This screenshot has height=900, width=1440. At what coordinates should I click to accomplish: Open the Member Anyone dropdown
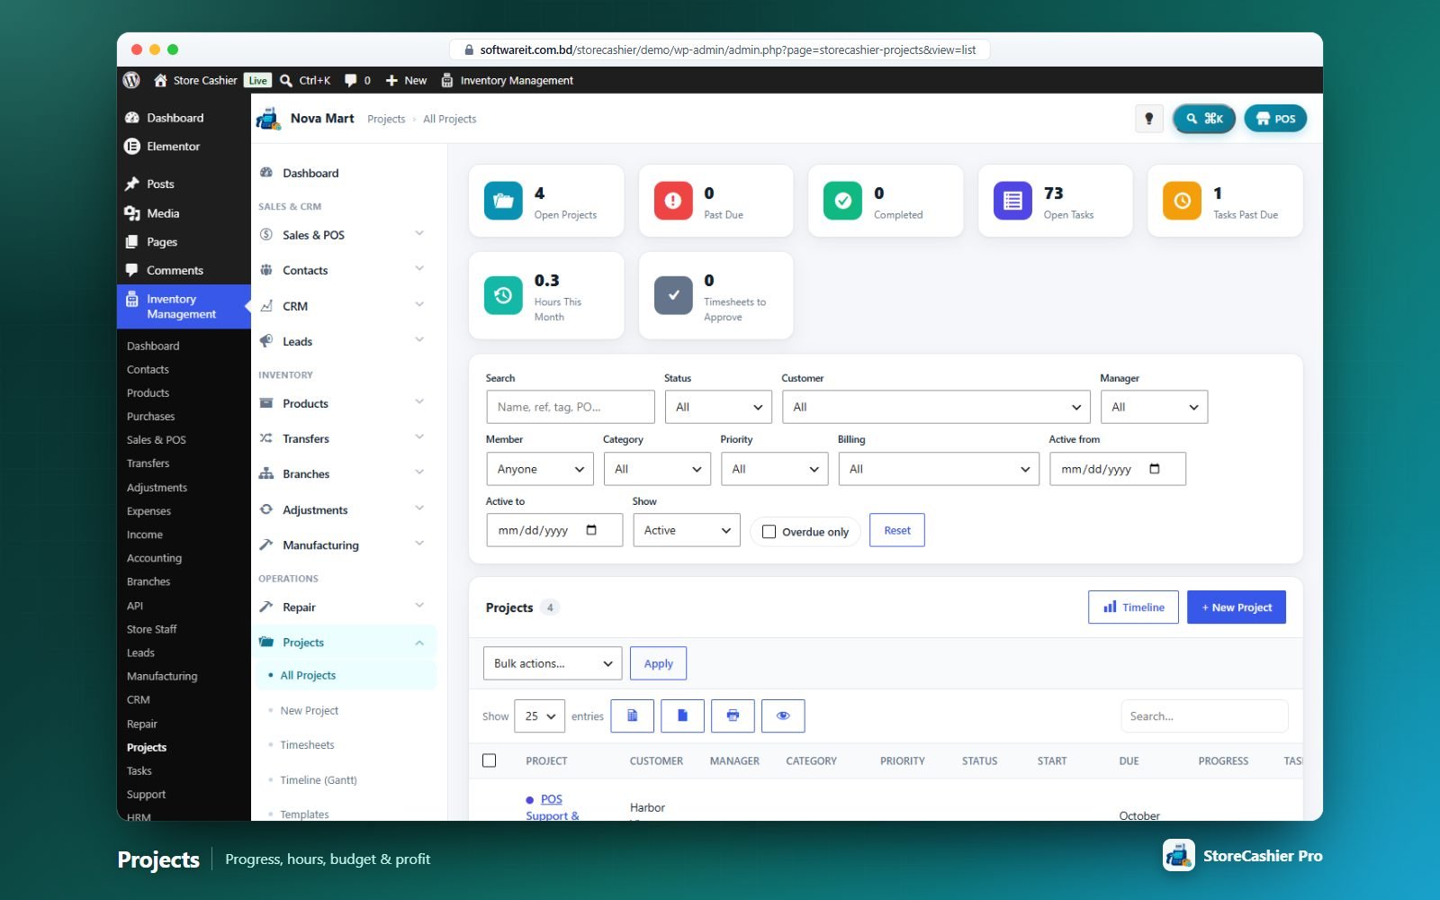coord(539,469)
